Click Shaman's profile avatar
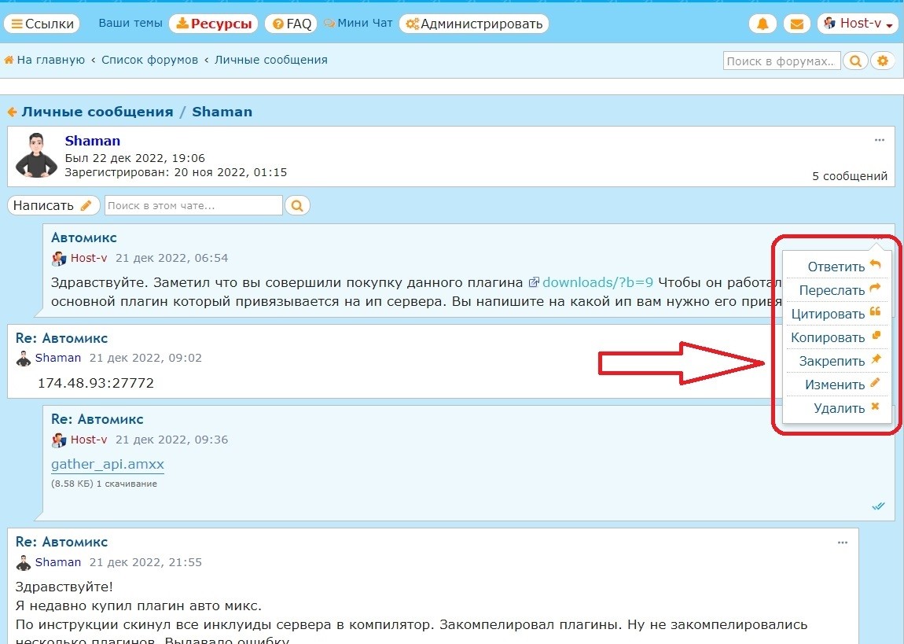Viewport: 904px width, 644px height. click(x=36, y=155)
